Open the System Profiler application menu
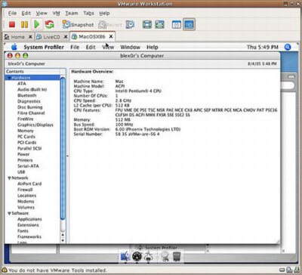This screenshot has width=302, height=275. click(44, 47)
